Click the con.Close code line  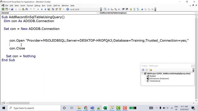coord(17,48)
